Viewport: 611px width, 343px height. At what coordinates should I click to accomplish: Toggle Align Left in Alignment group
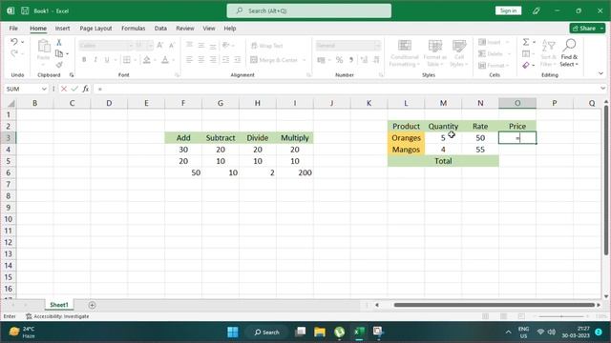click(x=189, y=60)
